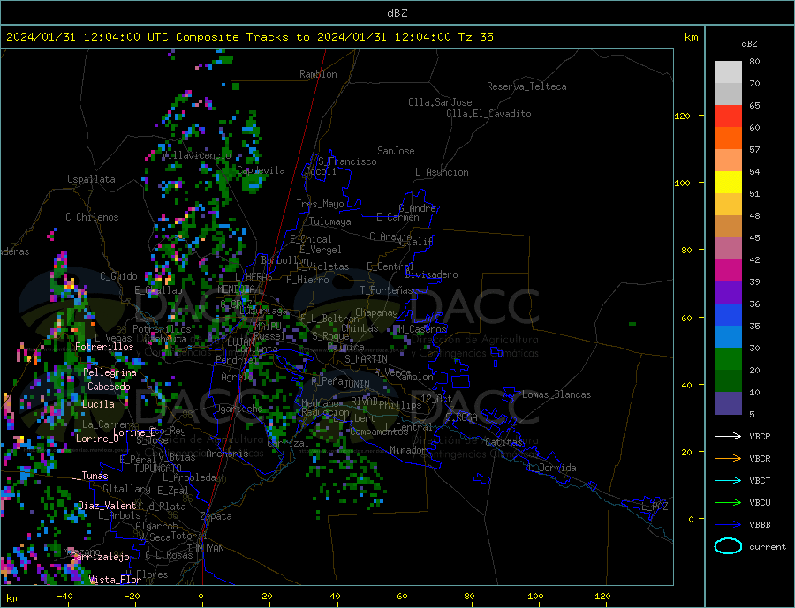The height and width of the screenshot is (608, 795).
Task: Click the white VBCP arrow legend icon
Action: 728,436
